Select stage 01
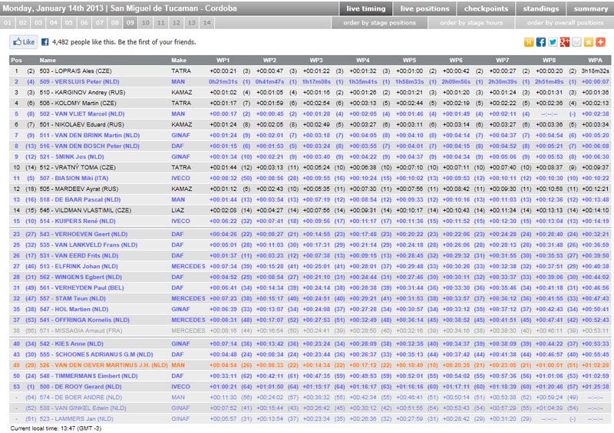 point(8,23)
